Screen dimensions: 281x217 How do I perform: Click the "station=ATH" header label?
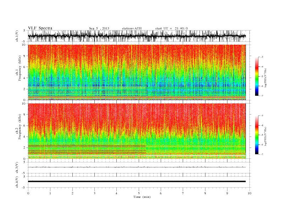(x=132, y=28)
